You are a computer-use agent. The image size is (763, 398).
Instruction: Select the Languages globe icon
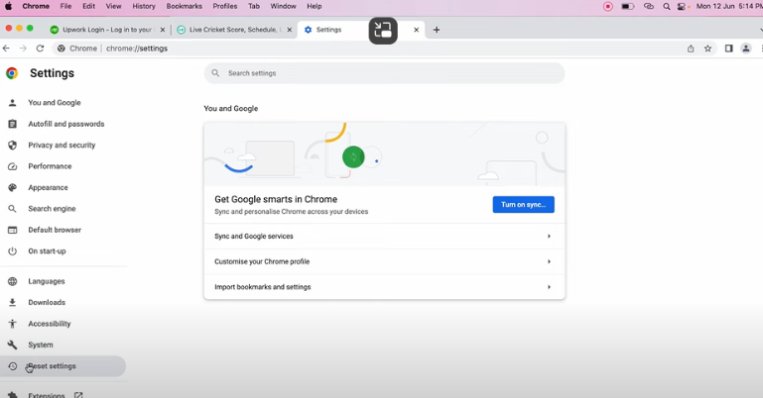coord(13,281)
